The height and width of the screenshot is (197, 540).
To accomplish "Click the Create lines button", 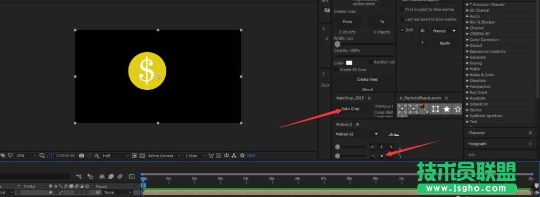I will click(x=367, y=79).
